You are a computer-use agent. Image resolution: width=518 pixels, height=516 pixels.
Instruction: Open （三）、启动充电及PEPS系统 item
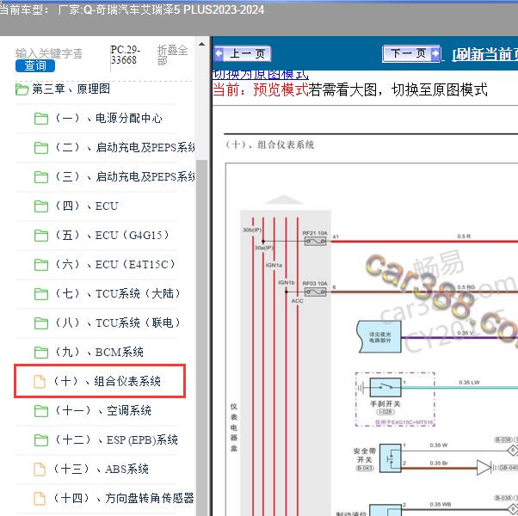pos(124,177)
